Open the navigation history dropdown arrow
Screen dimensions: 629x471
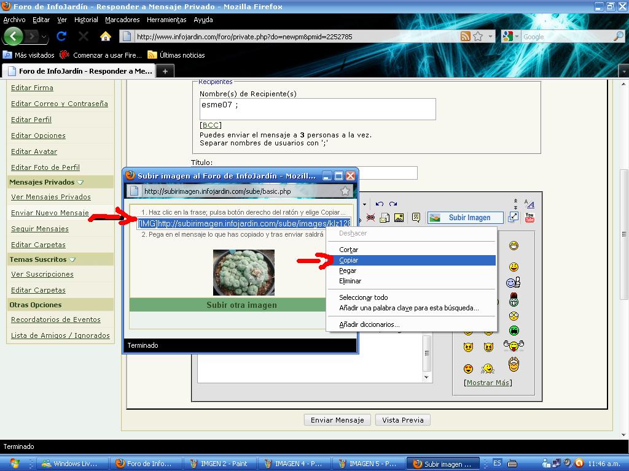pyautogui.click(x=44, y=37)
